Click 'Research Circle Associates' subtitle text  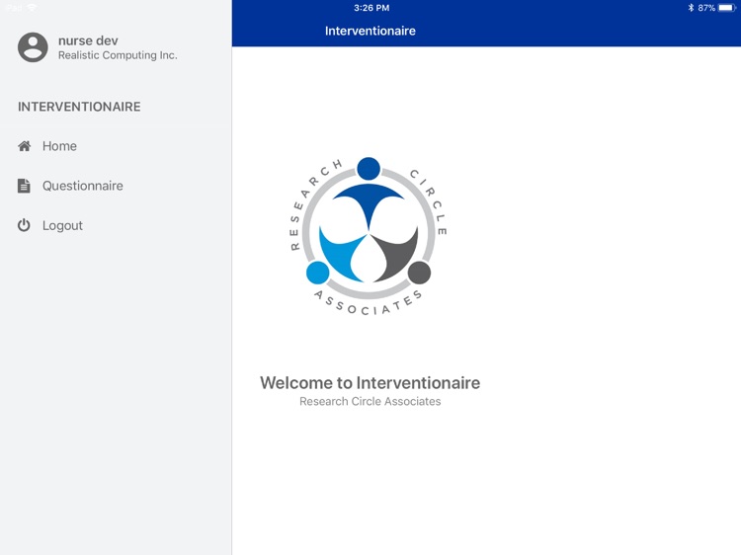coord(370,402)
